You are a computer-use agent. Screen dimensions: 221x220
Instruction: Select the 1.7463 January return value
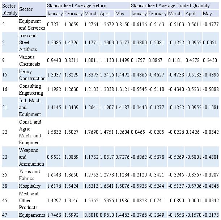pos(54,215)
